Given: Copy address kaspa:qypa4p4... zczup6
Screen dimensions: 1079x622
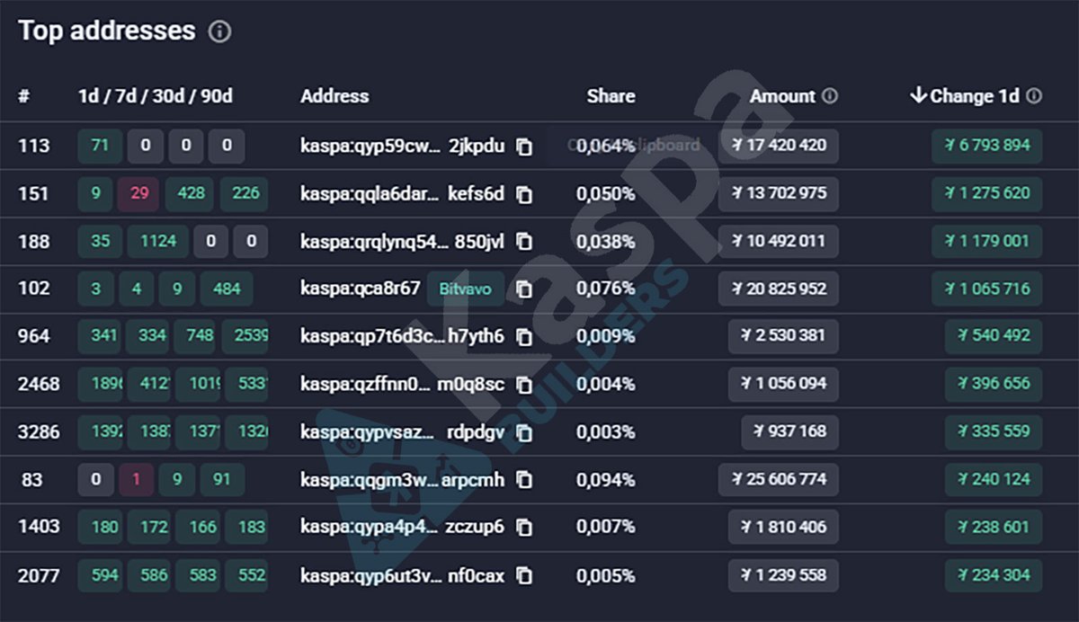Looking at the screenshot, I should click(x=524, y=528).
